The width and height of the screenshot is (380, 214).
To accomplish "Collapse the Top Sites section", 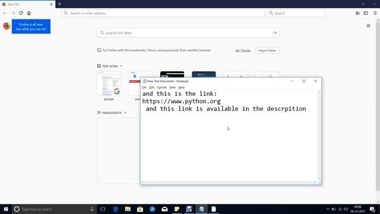I will (121, 66).
